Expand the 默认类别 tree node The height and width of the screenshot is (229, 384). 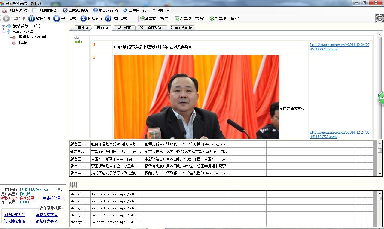click(x=4, y=26)
